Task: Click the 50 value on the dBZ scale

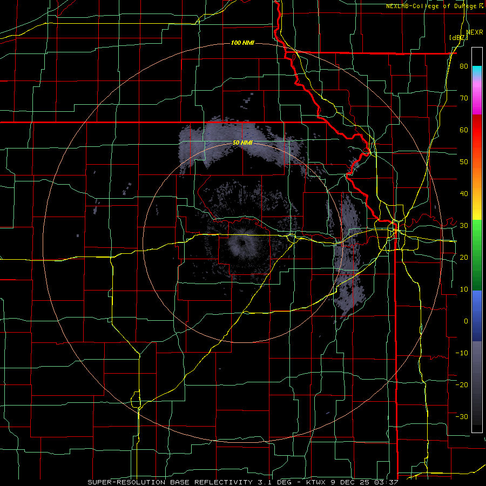Action: [464, 162]
